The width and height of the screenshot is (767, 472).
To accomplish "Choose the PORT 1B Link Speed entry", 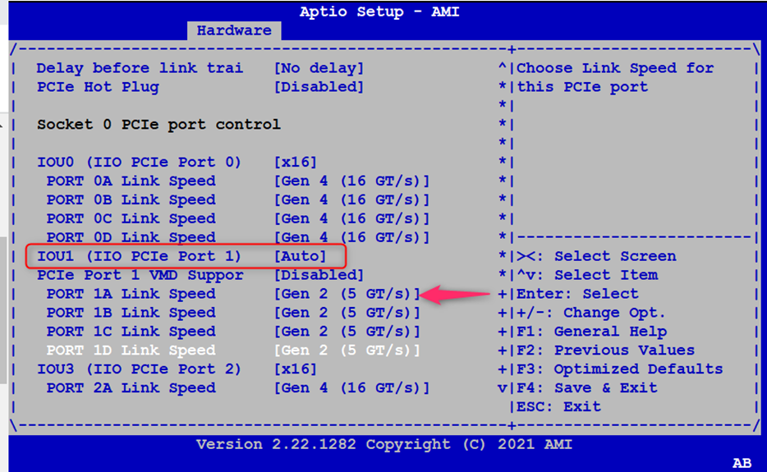I will (131, 313).
